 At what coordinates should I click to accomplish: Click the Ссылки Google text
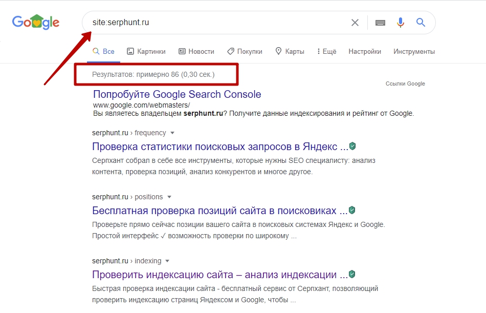(x=405, y=83)
